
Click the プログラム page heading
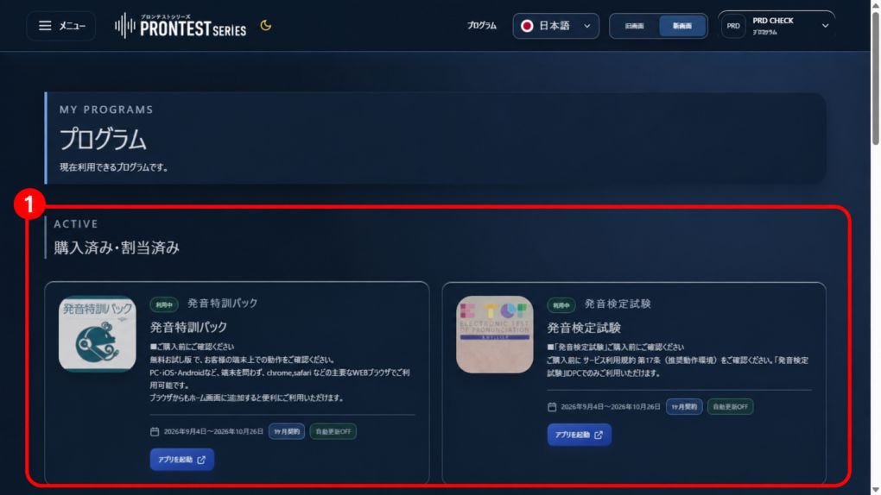103,139
